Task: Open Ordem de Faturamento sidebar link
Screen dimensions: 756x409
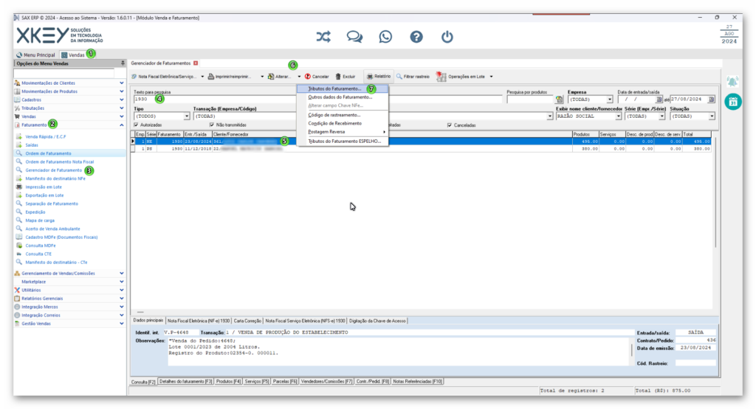Action: click(x=48, y=153)
